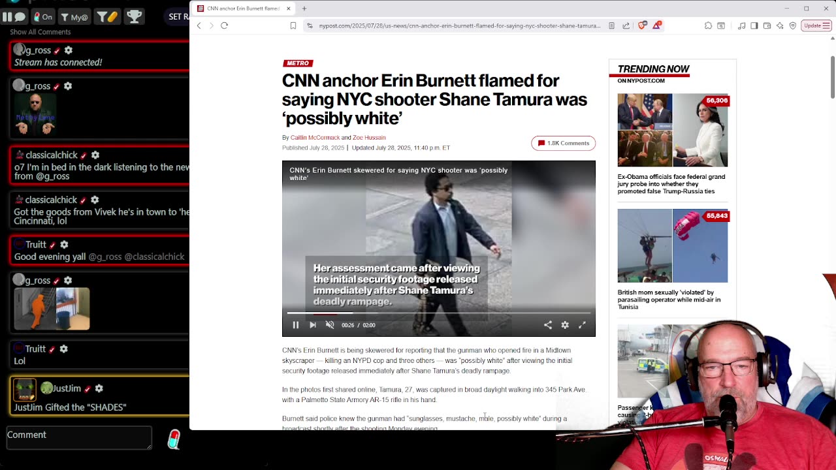Image resolution: width=836 pixels, height=470 pixels.
Task: Open author Caitlin McCormack's link
Action: click(315, 138)
